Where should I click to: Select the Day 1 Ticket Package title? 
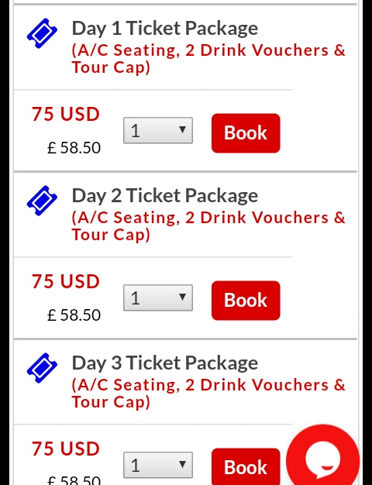coord(164,29)
